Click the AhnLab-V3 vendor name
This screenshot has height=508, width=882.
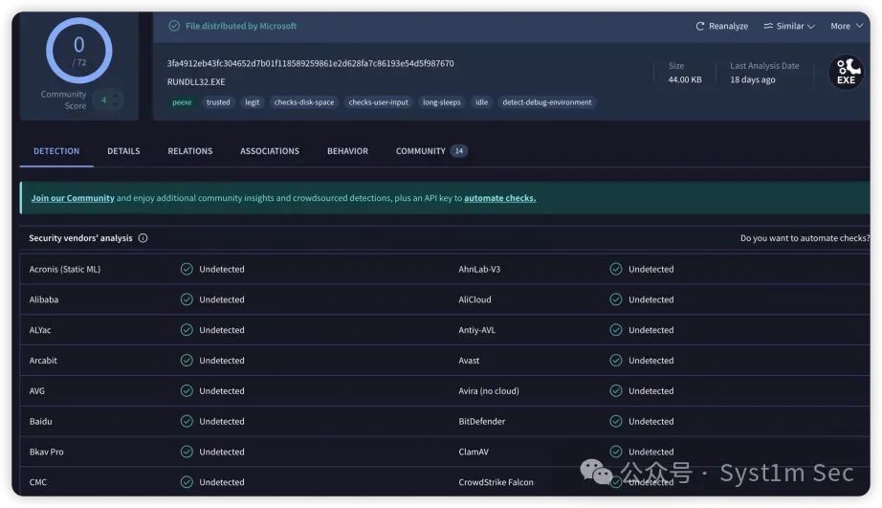click(479, 270)
